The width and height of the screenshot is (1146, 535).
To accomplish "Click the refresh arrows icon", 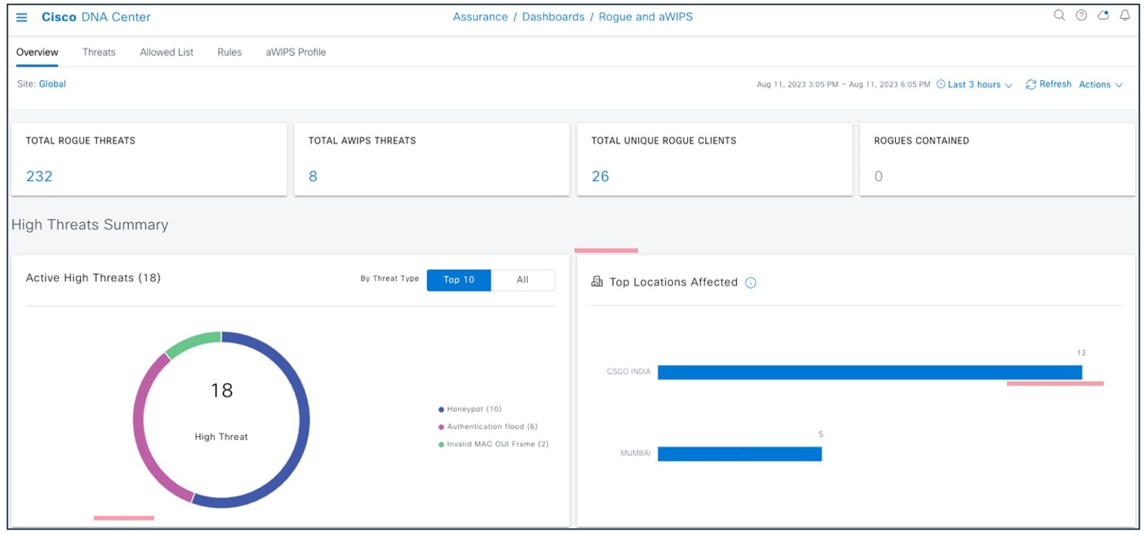I will click(x=1030, y=85).
